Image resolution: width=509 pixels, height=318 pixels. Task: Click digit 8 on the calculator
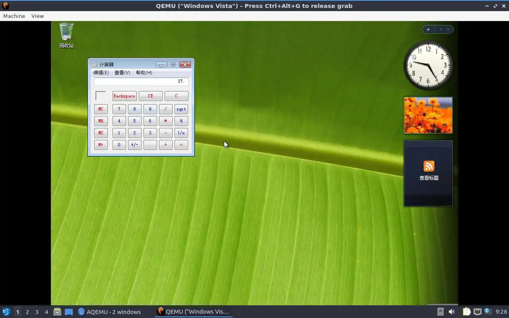pos(134,109)
